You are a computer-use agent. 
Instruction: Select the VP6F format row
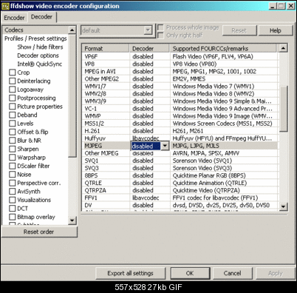180,56
